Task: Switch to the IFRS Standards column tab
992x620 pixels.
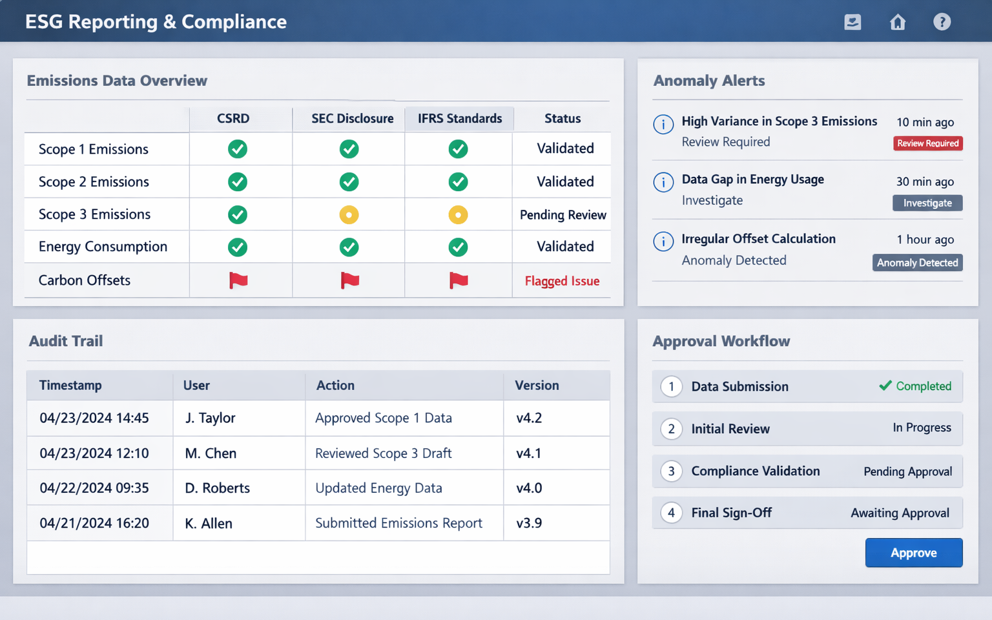Action: pos(459,118)
